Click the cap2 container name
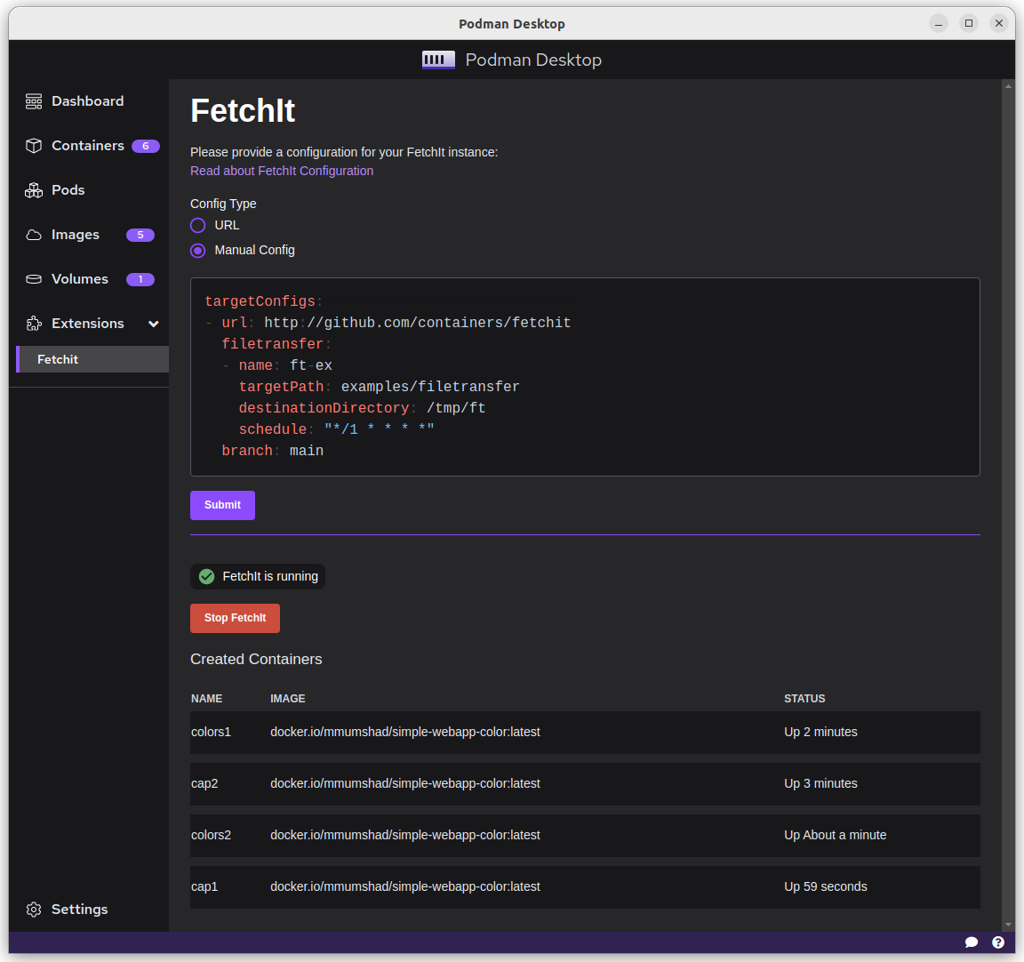Viewport: 1024px width, 962px height. [x=204, y=783]
